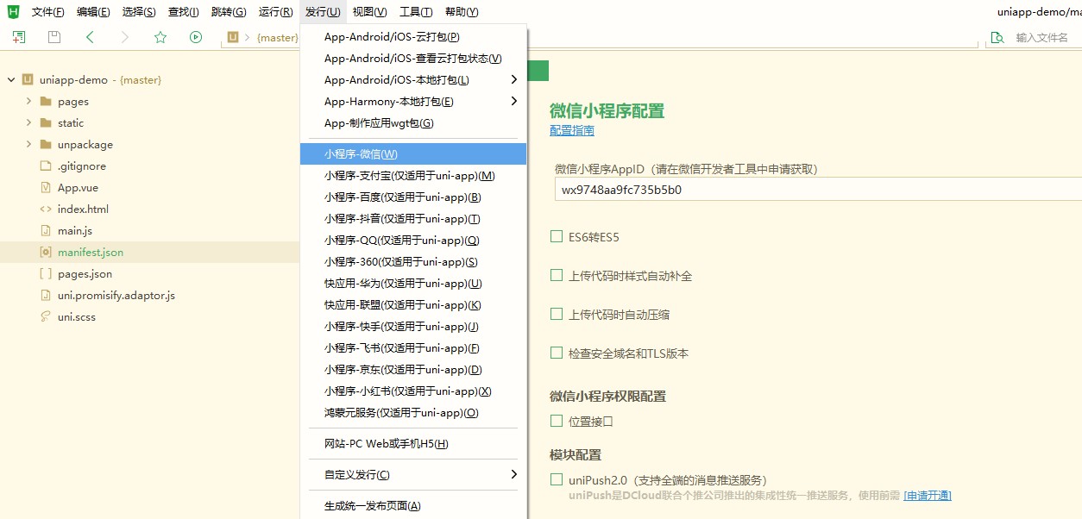Choose 生成统一发布页面(A)
The height and width of the screenshot is (519, 1082).
click(413, 506)
